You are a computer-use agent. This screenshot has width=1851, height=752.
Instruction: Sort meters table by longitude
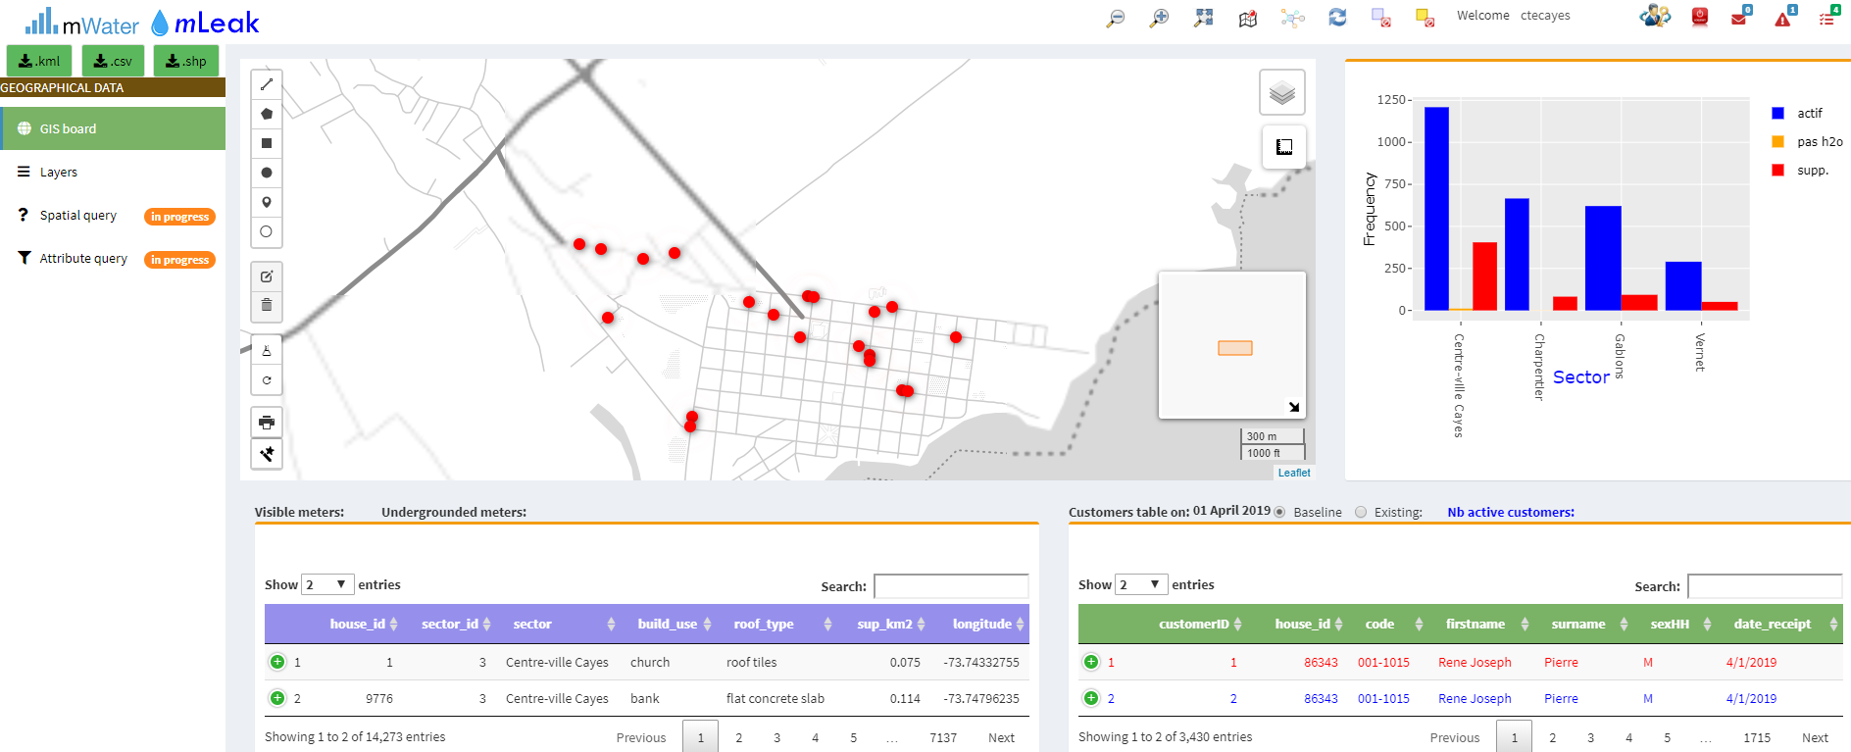pos(980,624)
